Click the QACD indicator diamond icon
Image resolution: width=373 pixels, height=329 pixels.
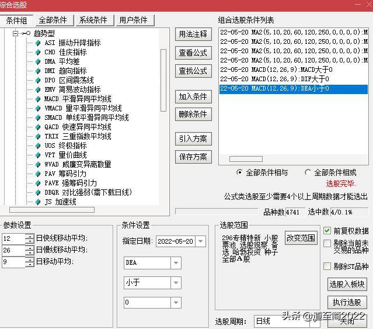click(38, 127)
